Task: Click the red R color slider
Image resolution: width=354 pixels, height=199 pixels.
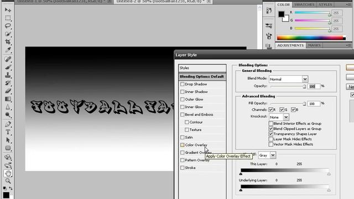Action: pyautogui.click(x=312, y=13)
